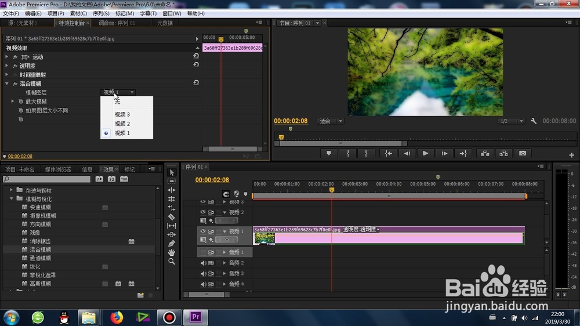Open the 模糊图层 dropdown
580x326 pixels.
[118, 92]
